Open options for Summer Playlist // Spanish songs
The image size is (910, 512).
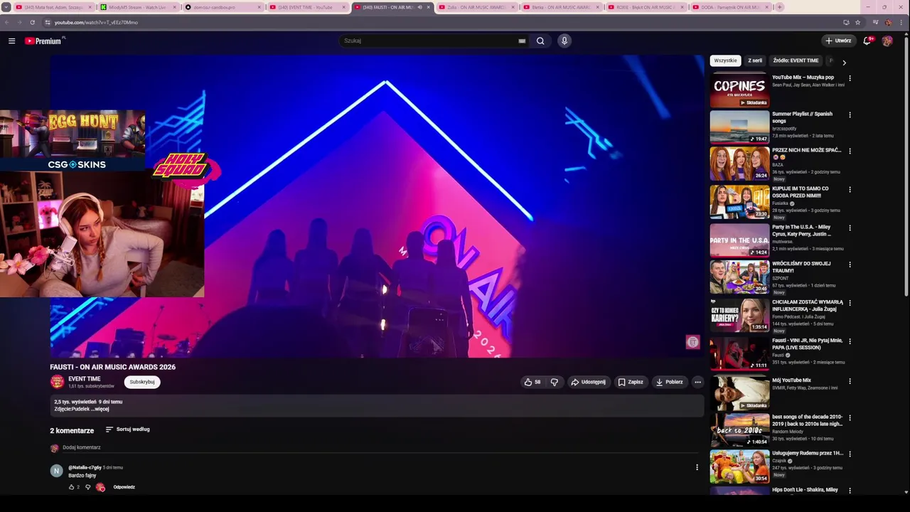(x=850, y=114)
